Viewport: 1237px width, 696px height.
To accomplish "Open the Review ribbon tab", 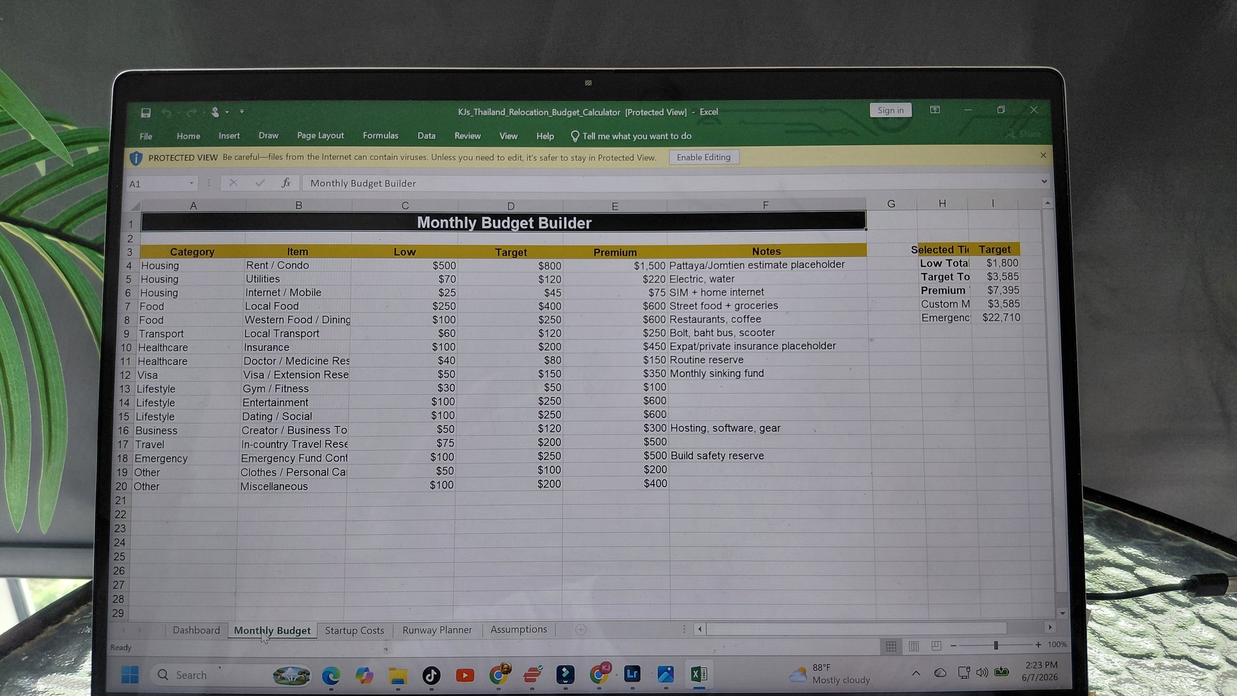I will (468, 136).
